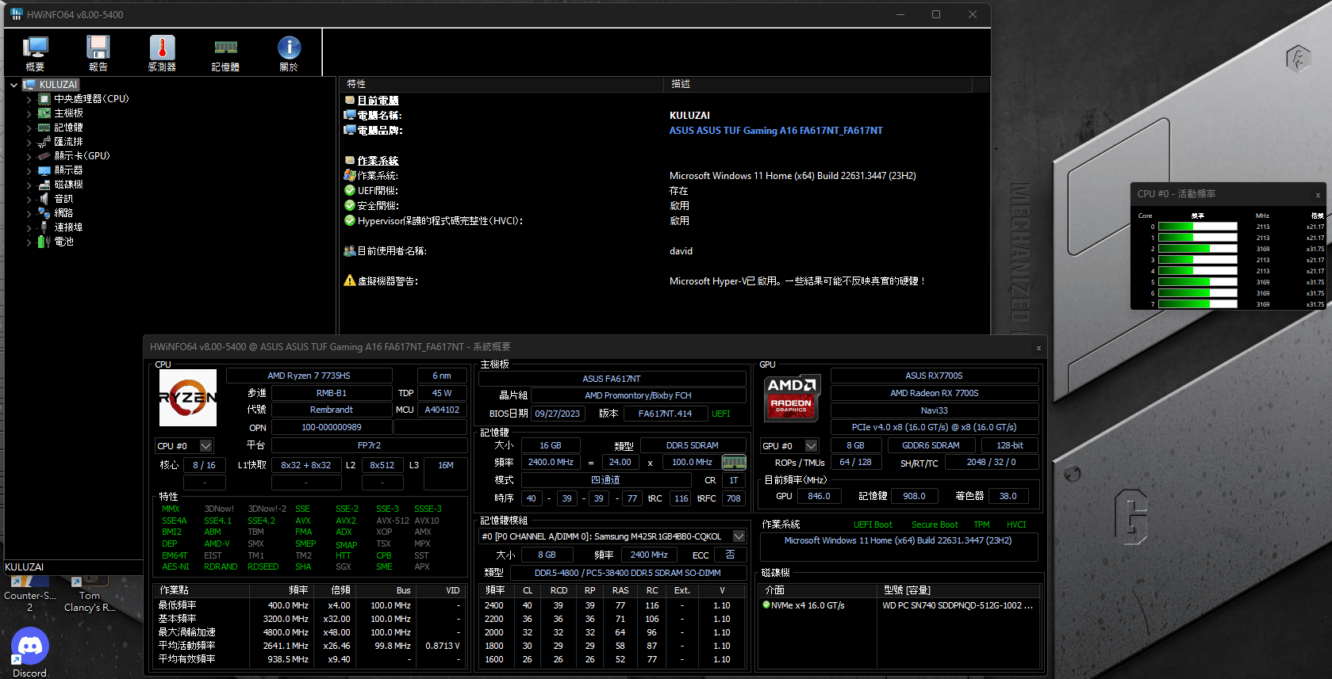Click the UEFI Boot status label
The height and width of the screenshot is (679, 1332).
[x=873, y=525]
